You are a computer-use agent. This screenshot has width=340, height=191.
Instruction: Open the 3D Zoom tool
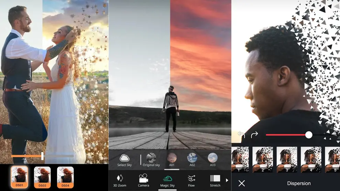coord(120,180)
